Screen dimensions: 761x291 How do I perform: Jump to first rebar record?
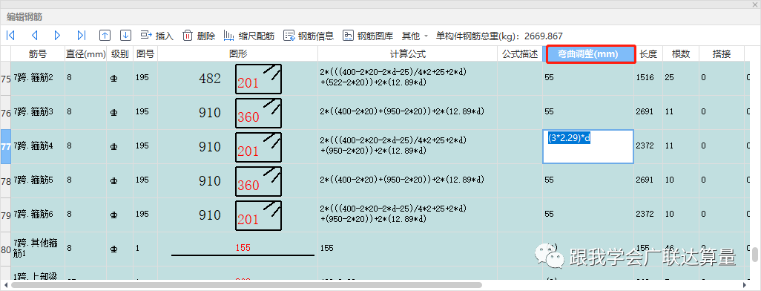tap(10, 36)
